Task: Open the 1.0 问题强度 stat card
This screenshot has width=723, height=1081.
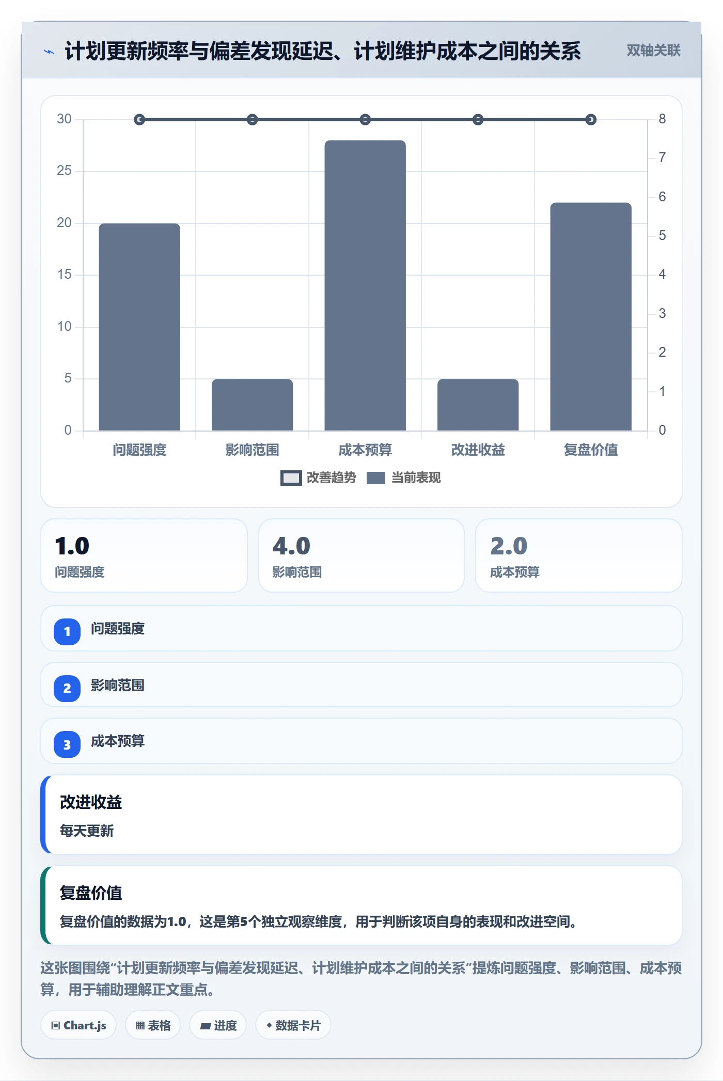Action: pyautogui.click(x=144, y=555)
